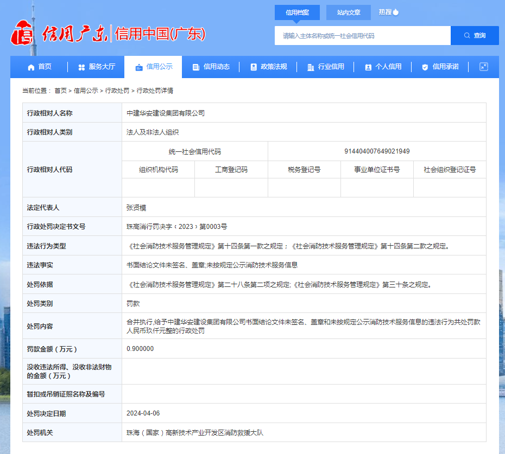The height and width of the screenshot is (454, 505).
Task: Click the penalty date 2024-04-06
Action: (143, 413)
